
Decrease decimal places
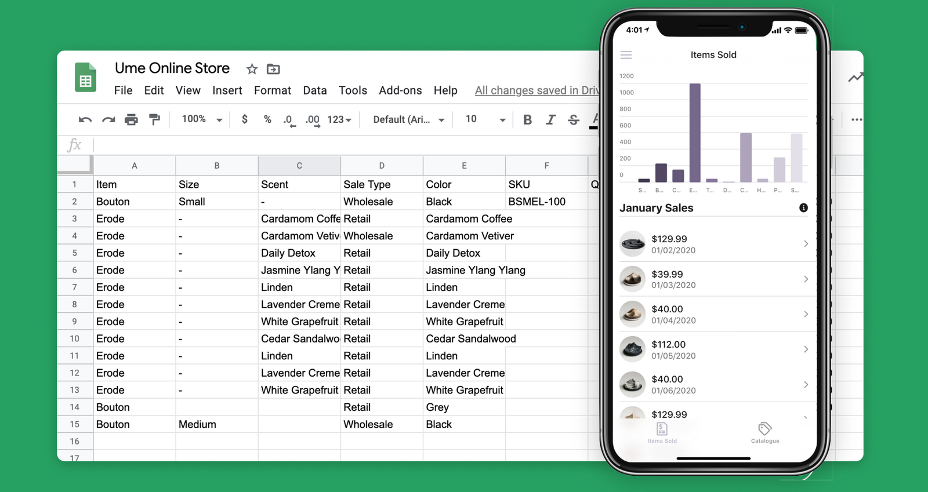[289, 120]
